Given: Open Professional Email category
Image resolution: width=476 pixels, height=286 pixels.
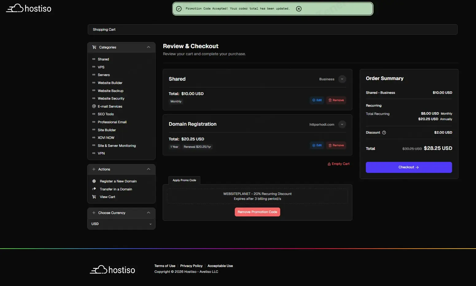Looking at the screenshot, I should tap(112, 122).
